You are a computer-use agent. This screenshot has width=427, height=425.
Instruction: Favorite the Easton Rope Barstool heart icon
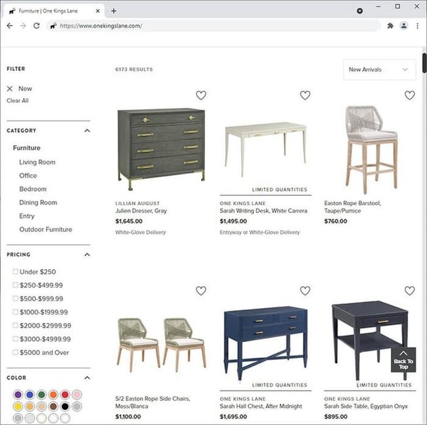[x=409, y=95]
